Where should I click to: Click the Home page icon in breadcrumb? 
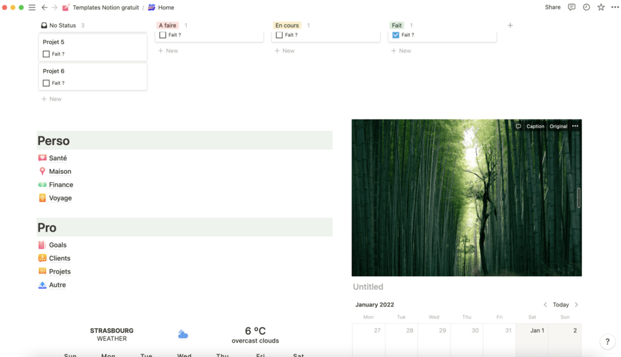[x=151, y=7]
